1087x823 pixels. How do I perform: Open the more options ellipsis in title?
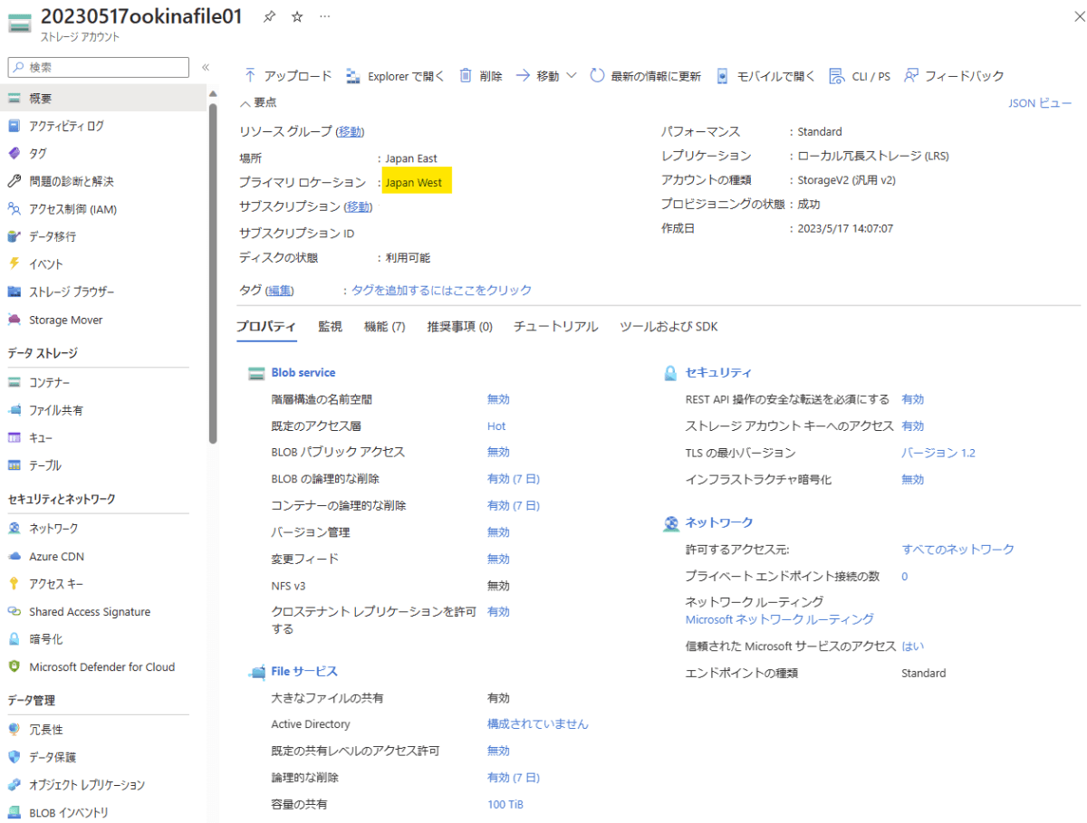[325, 17]
